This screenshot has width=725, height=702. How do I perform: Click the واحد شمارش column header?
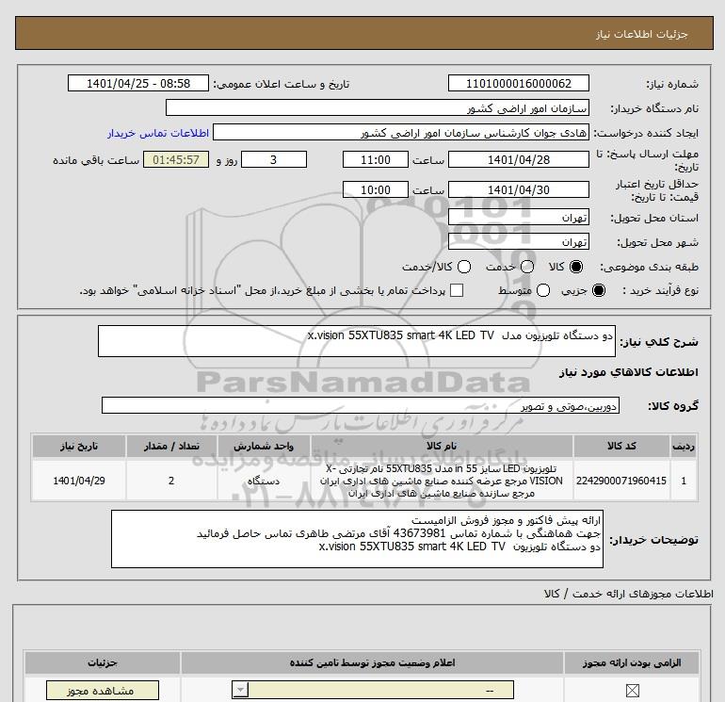tap(264, 446)
